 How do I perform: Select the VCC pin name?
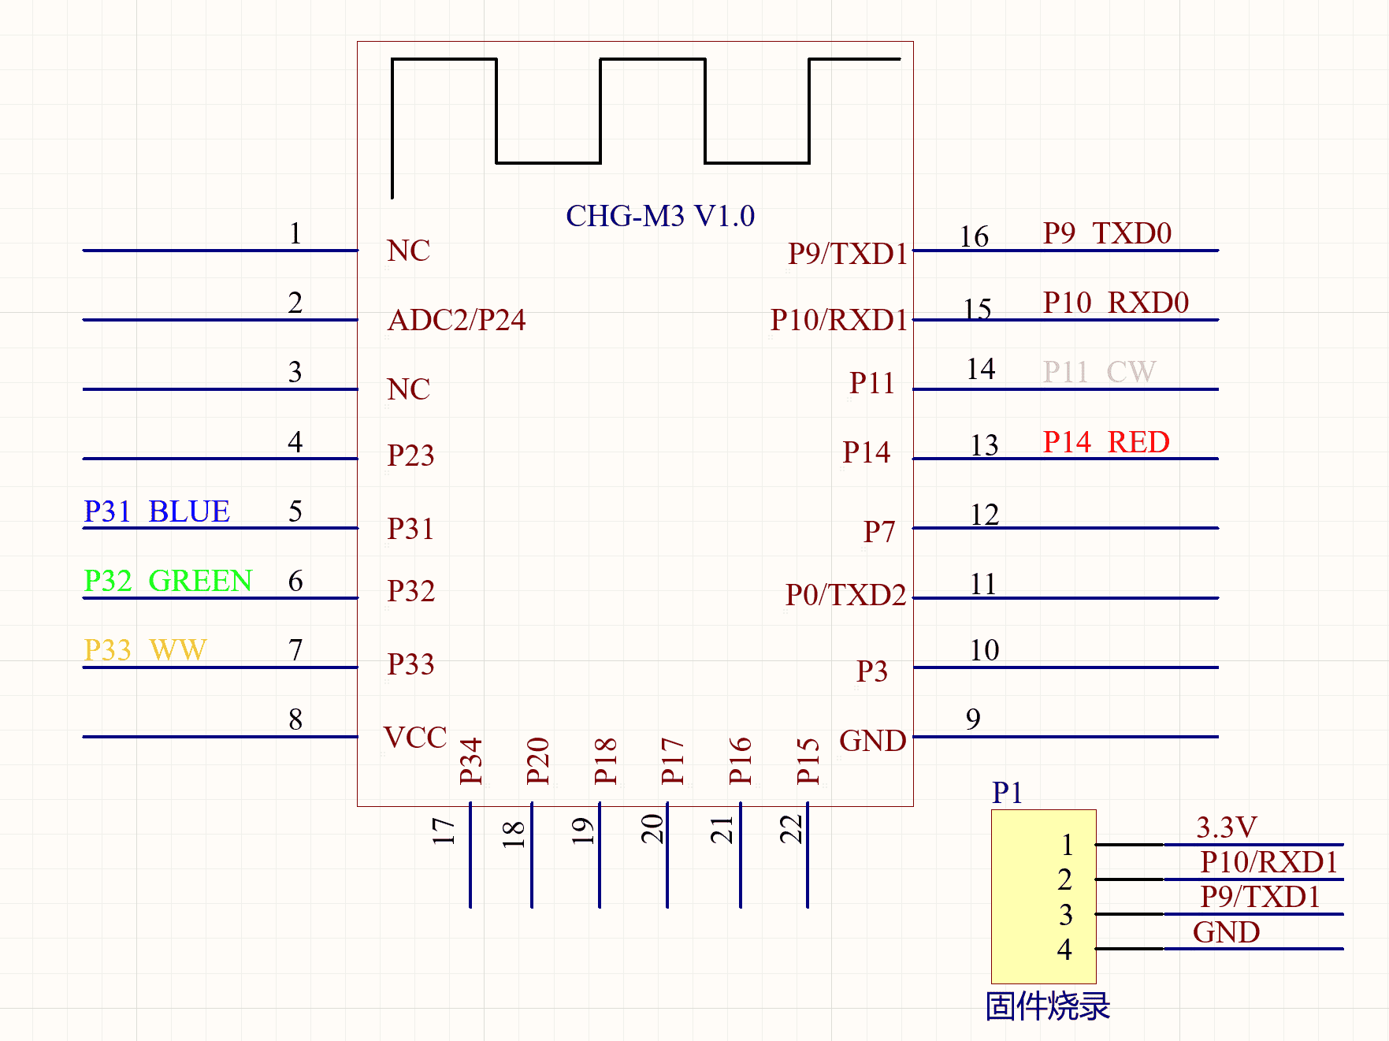coord(415,738)
